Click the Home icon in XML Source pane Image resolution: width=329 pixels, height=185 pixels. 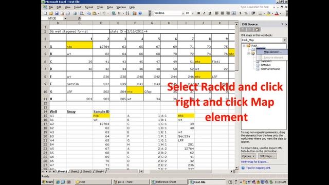[257, 30]
